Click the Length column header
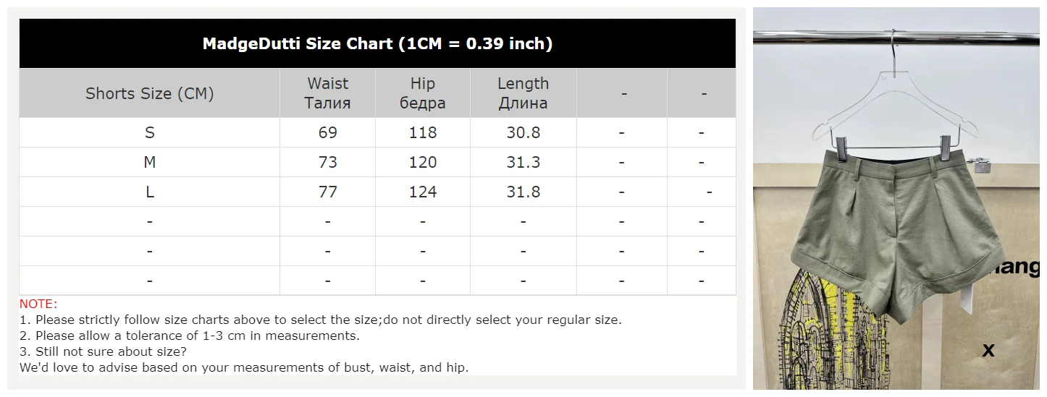The width and height of the screenshot is (1047, 397). (523, 93)
